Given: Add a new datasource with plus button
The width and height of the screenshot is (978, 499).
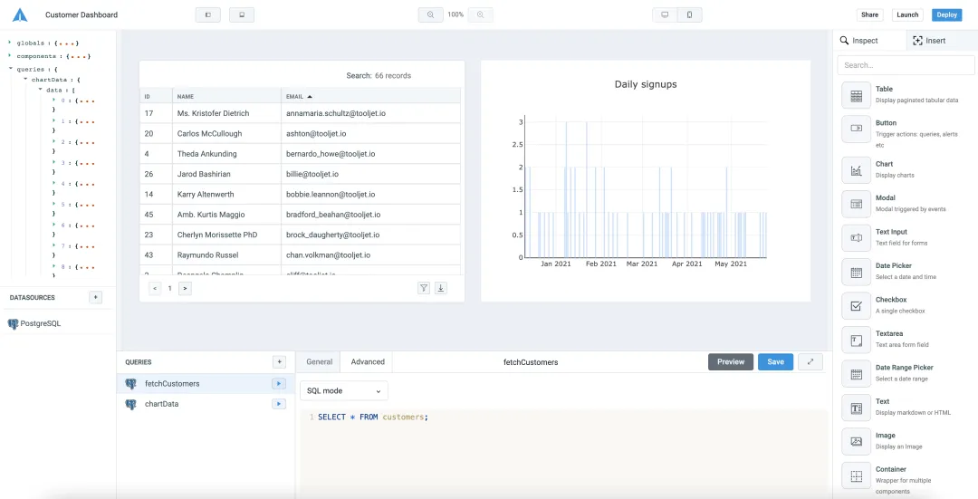Looking at the screenshot, I should point(95,297).
